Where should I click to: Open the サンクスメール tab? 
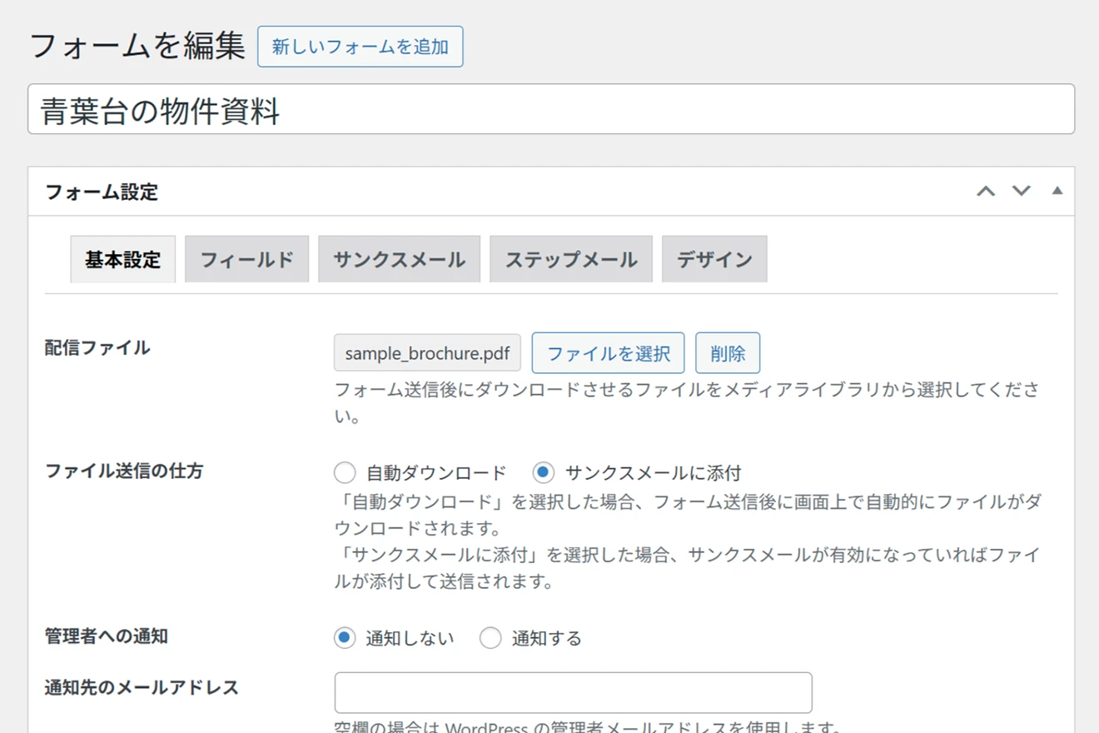(x=399, y=259)
